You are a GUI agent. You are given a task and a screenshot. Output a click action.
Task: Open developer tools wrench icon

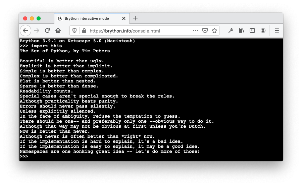pos(231,30)
